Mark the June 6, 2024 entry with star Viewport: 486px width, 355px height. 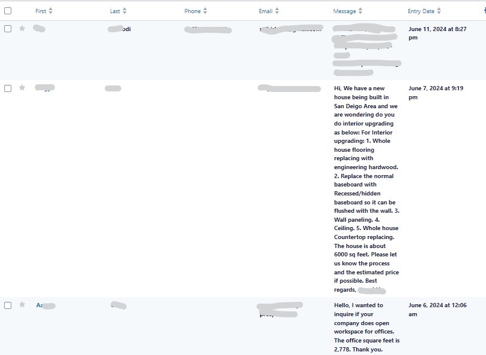(x=22, y=305)
